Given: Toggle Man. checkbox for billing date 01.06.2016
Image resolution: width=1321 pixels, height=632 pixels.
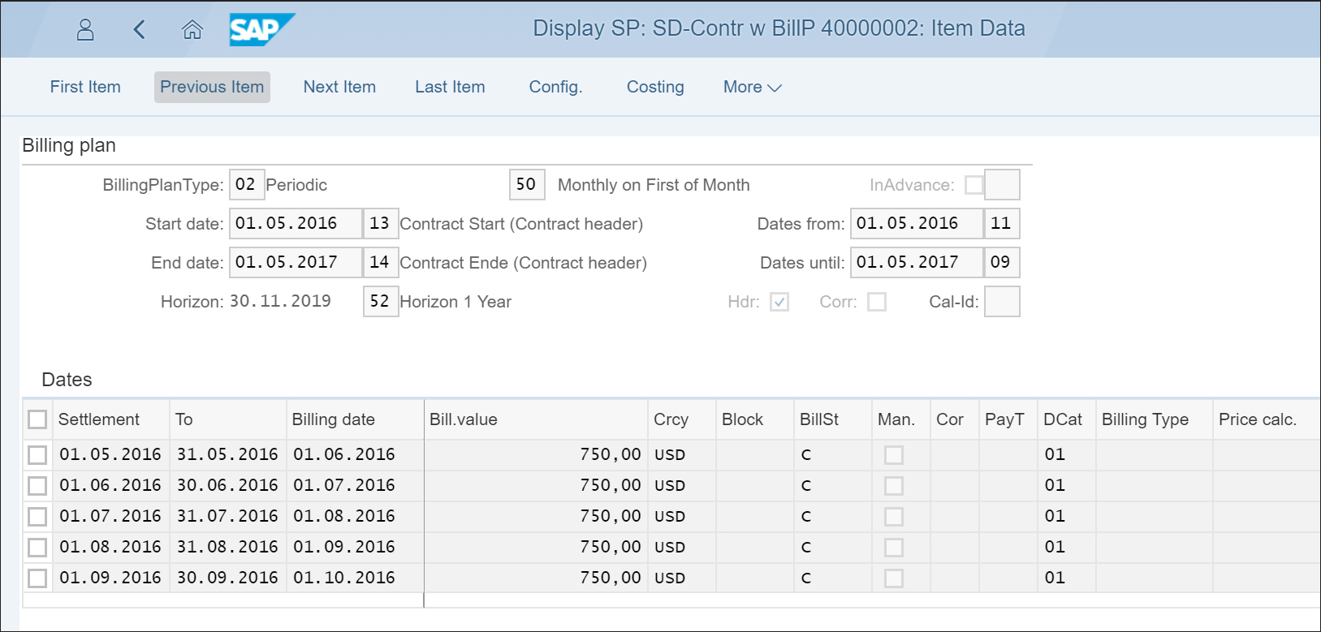Looking at the screenshot, I should 894,455.
